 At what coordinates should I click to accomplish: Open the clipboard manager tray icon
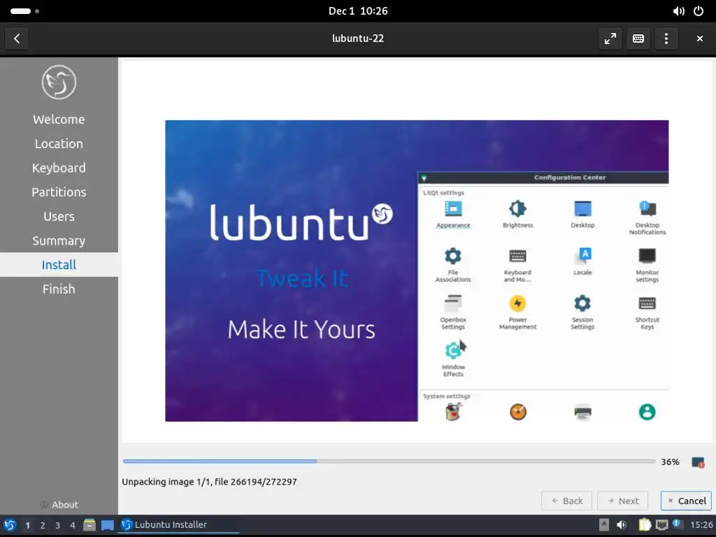[x=644, y=525]
